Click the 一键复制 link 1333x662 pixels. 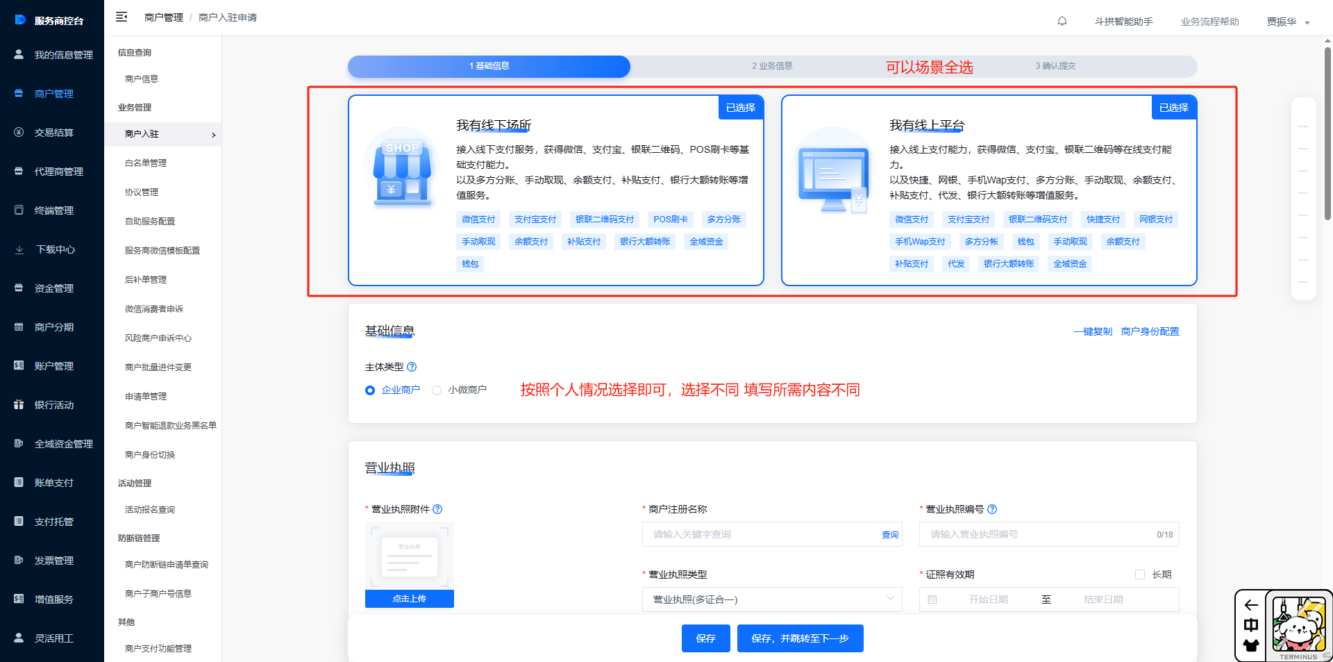[x=1093, y=331]
